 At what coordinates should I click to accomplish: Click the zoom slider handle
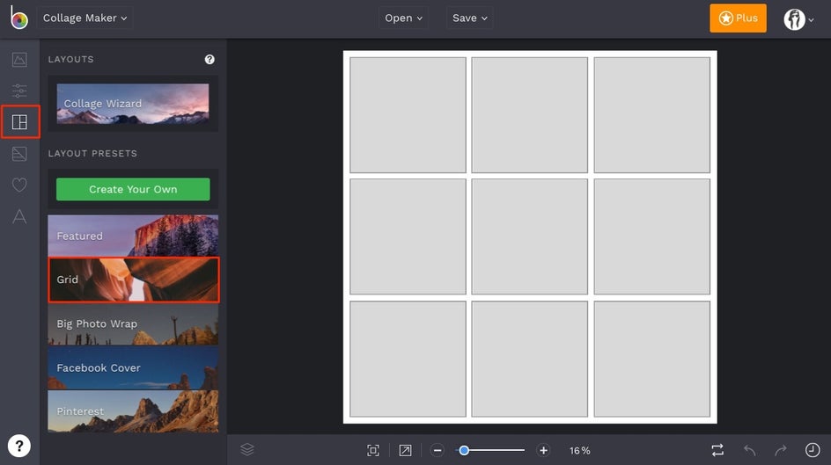464,450
